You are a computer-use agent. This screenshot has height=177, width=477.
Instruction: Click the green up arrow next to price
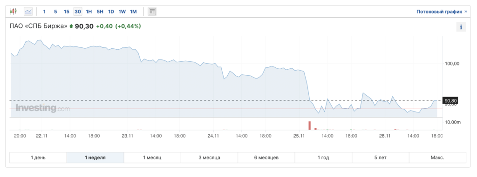click(x=71, y=26)
